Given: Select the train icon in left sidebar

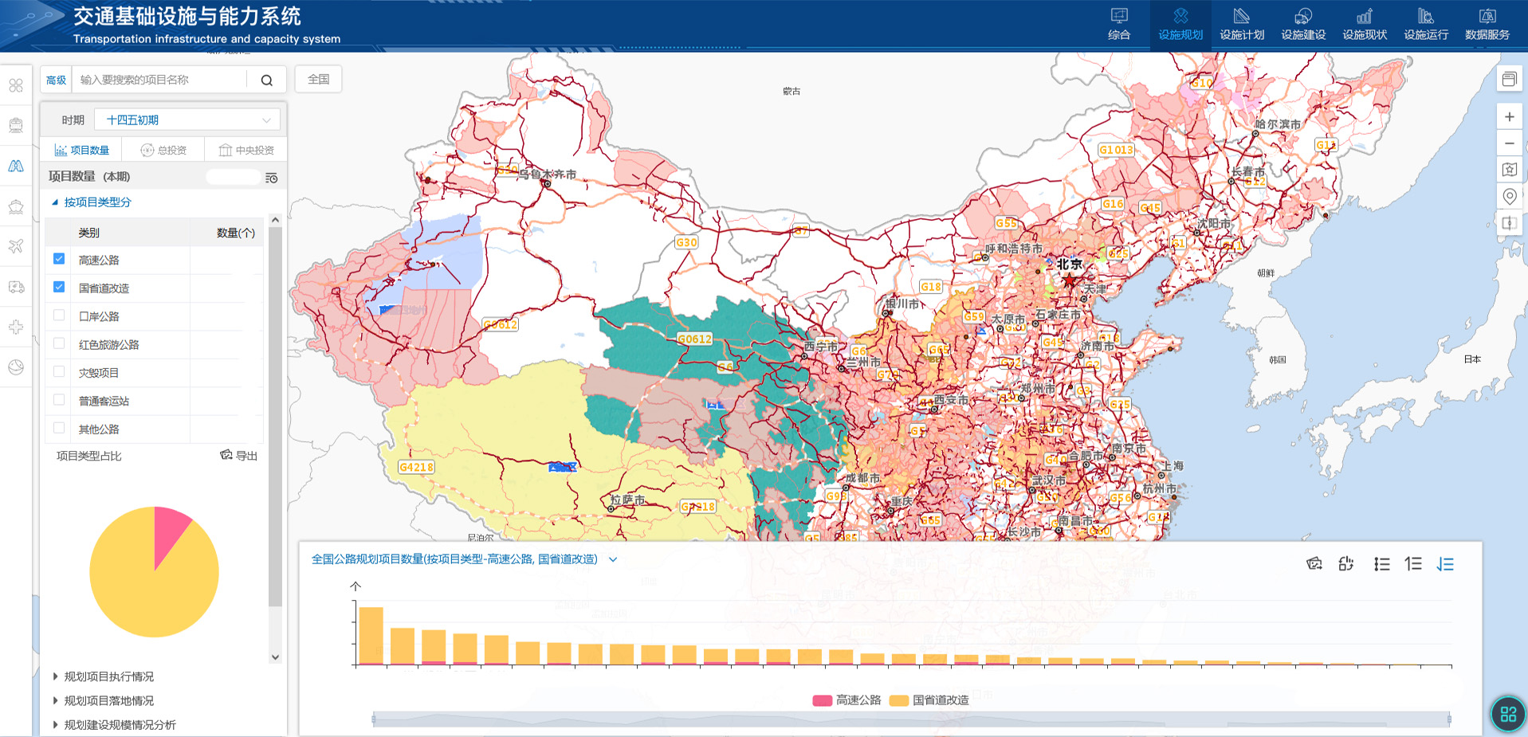Looking at the screenshot, I should (16, 125).
